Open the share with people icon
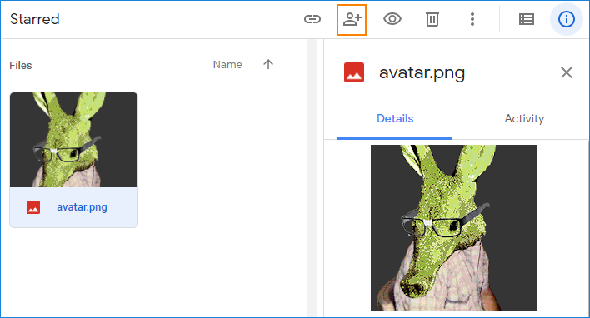This screenshot has height=318, width=590. point(352,19)
